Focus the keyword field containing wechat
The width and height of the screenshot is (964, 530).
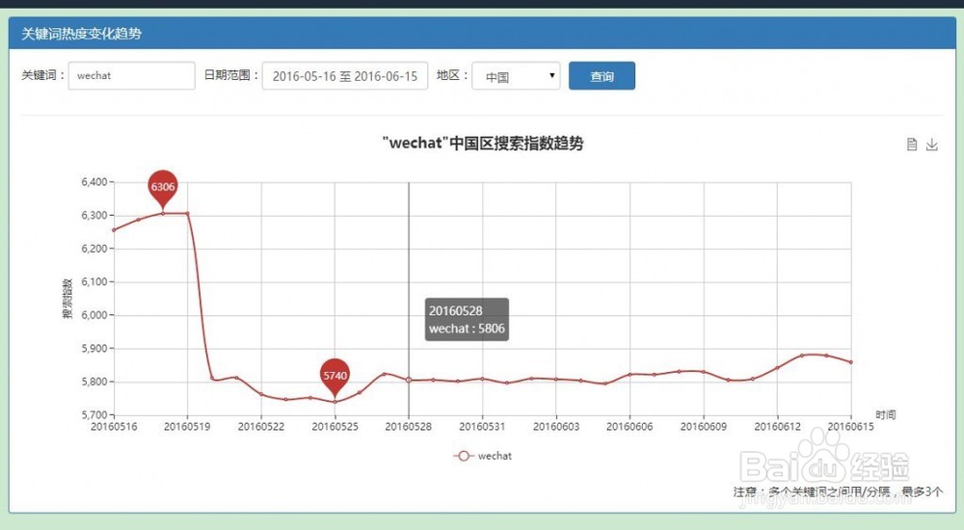(x=131, y=75)
